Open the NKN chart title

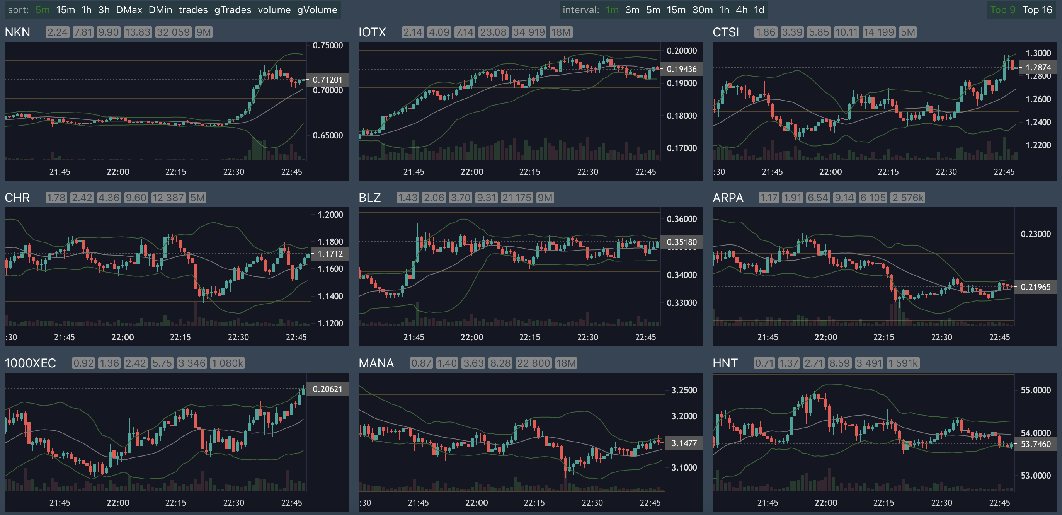point(17,32)
